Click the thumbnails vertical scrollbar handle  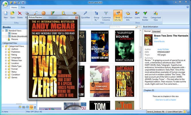point(140,52)
